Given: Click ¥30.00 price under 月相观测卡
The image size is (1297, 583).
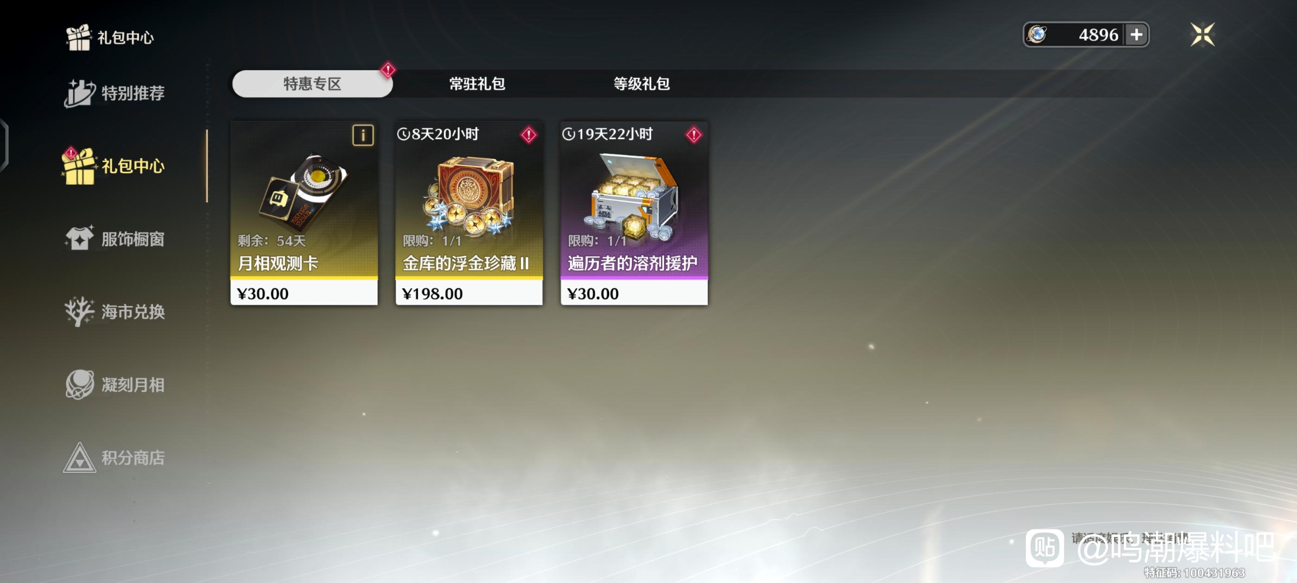Looking at the screenshot, I should (x=303, y=293).
